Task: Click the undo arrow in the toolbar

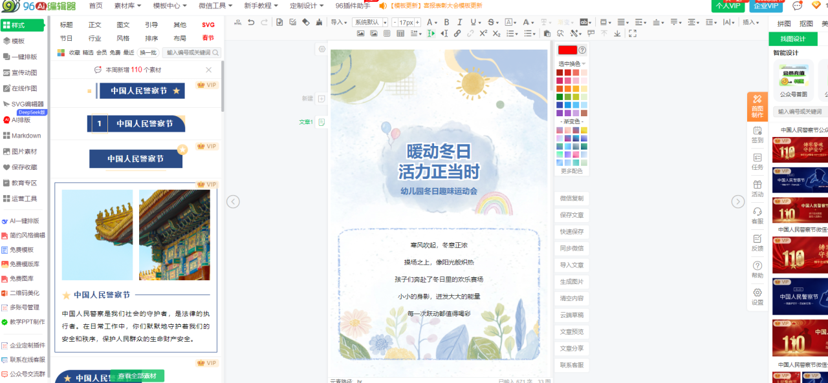Action: coord(251,22)
